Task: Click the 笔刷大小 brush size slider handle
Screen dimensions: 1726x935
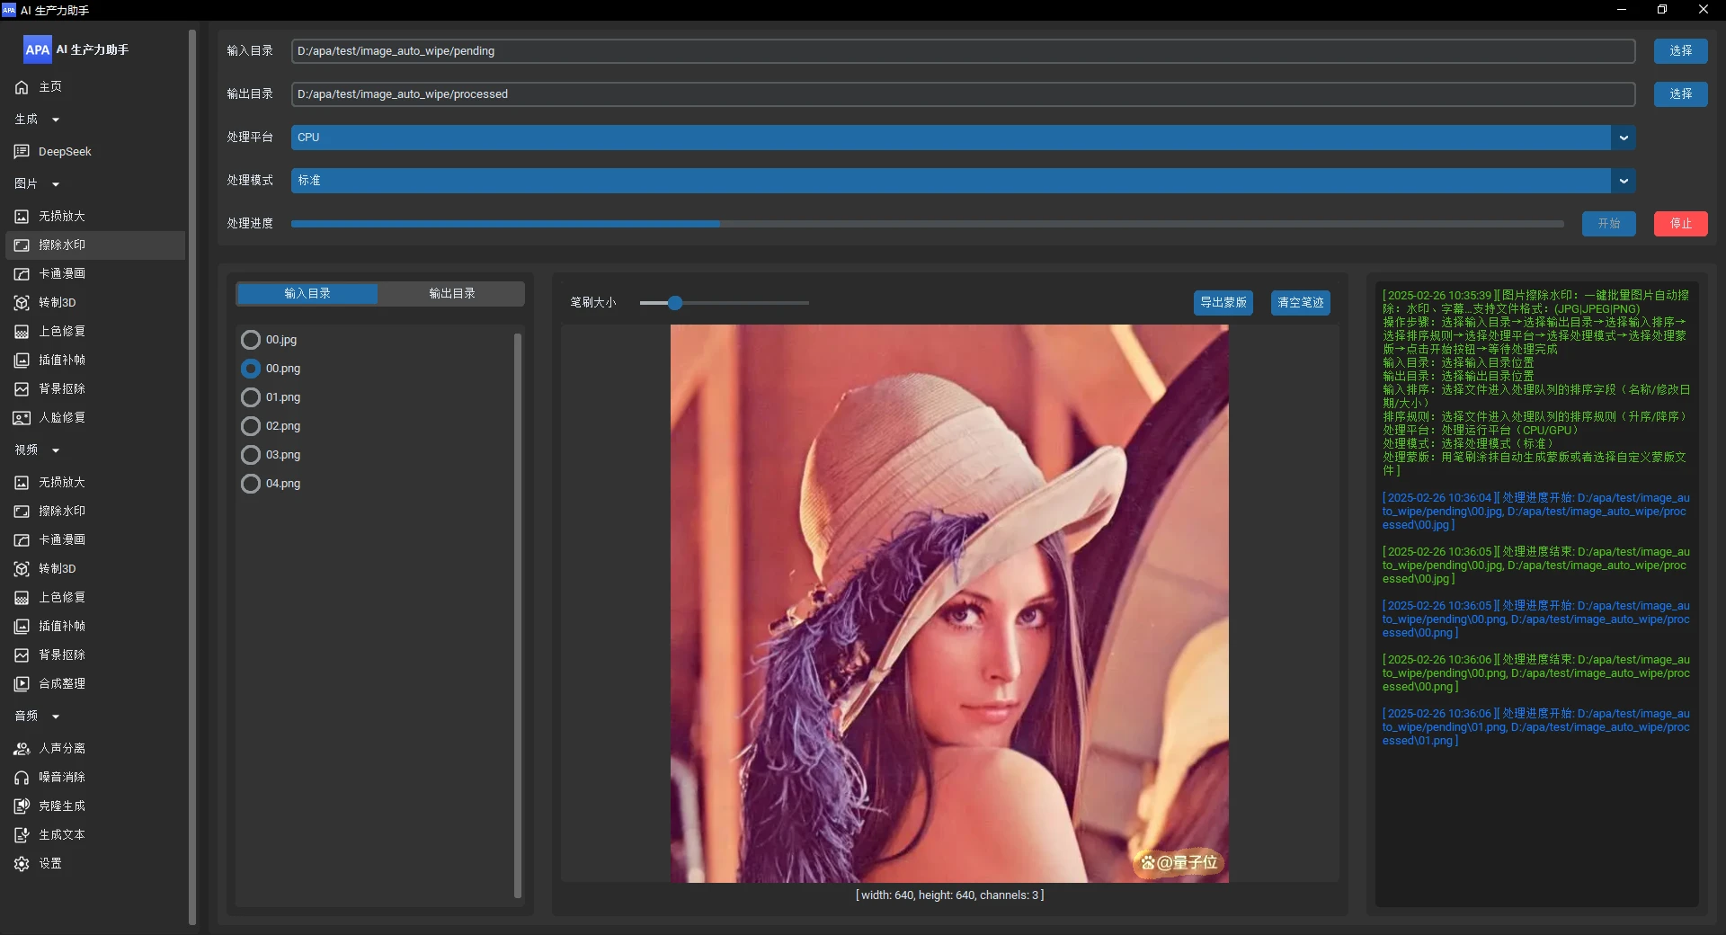Action: pyautogui.click(x=675, y=303)
